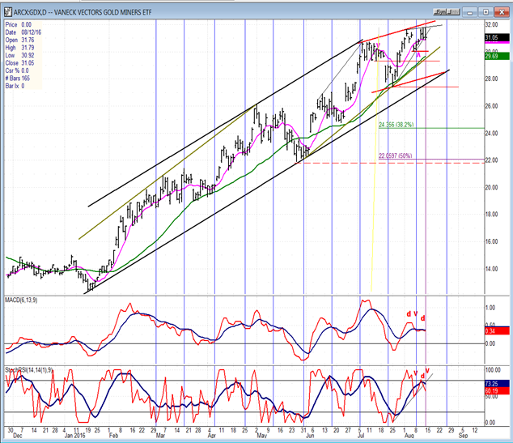Click the red 60.19 StochRSI value tag
Viewport: 513px width, 443px height.
coord(497,391)
